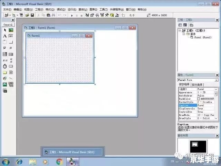
Task: Open Project Explorer from the toolbar icon
Action: [87, 15]
